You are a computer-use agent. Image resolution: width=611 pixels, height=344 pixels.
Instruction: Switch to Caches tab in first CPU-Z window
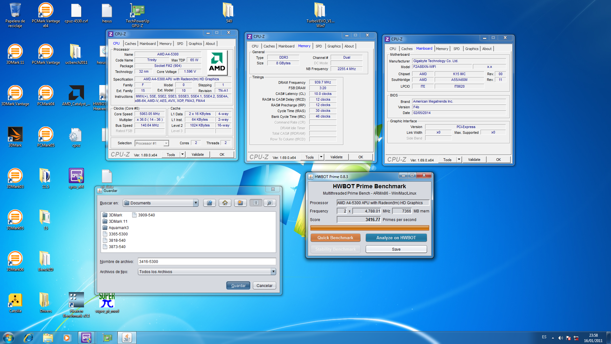coord(130,44)
